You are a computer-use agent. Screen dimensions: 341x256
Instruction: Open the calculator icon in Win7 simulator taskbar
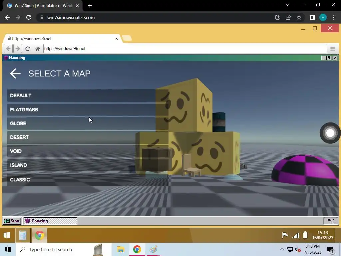(x=23, y=235)
